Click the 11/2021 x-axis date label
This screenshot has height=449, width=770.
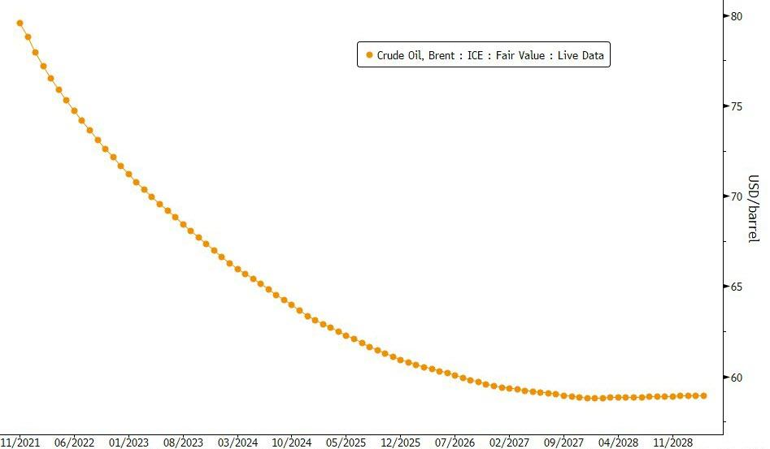point(20,443)
